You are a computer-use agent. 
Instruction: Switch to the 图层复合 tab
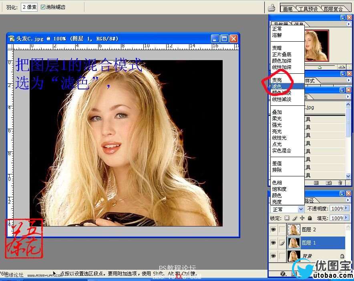point(333,9)
